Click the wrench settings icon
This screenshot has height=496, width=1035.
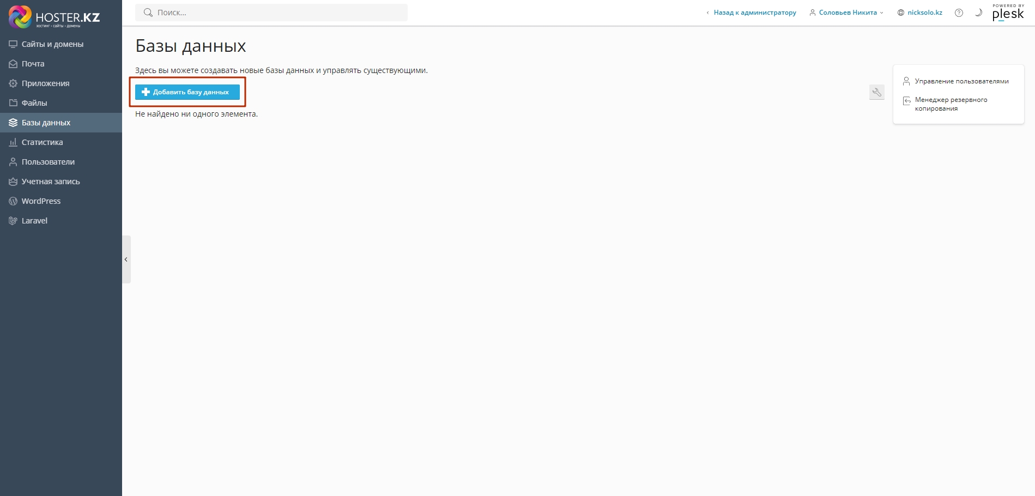tap(876, 92)
